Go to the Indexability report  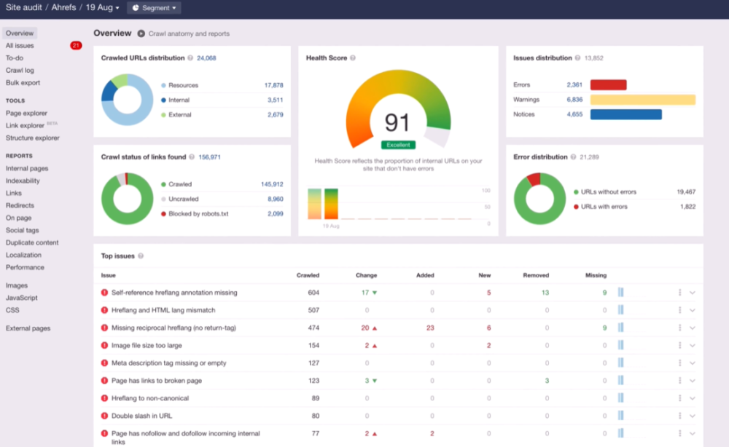click(23, 181)
